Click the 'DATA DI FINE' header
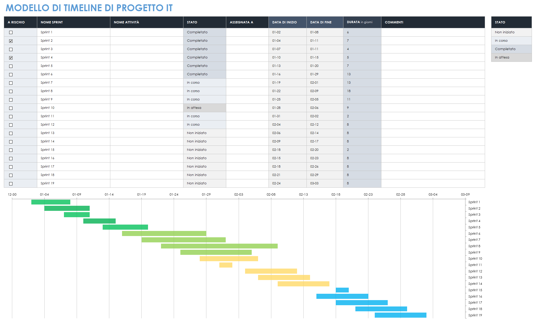 point(325,22)
